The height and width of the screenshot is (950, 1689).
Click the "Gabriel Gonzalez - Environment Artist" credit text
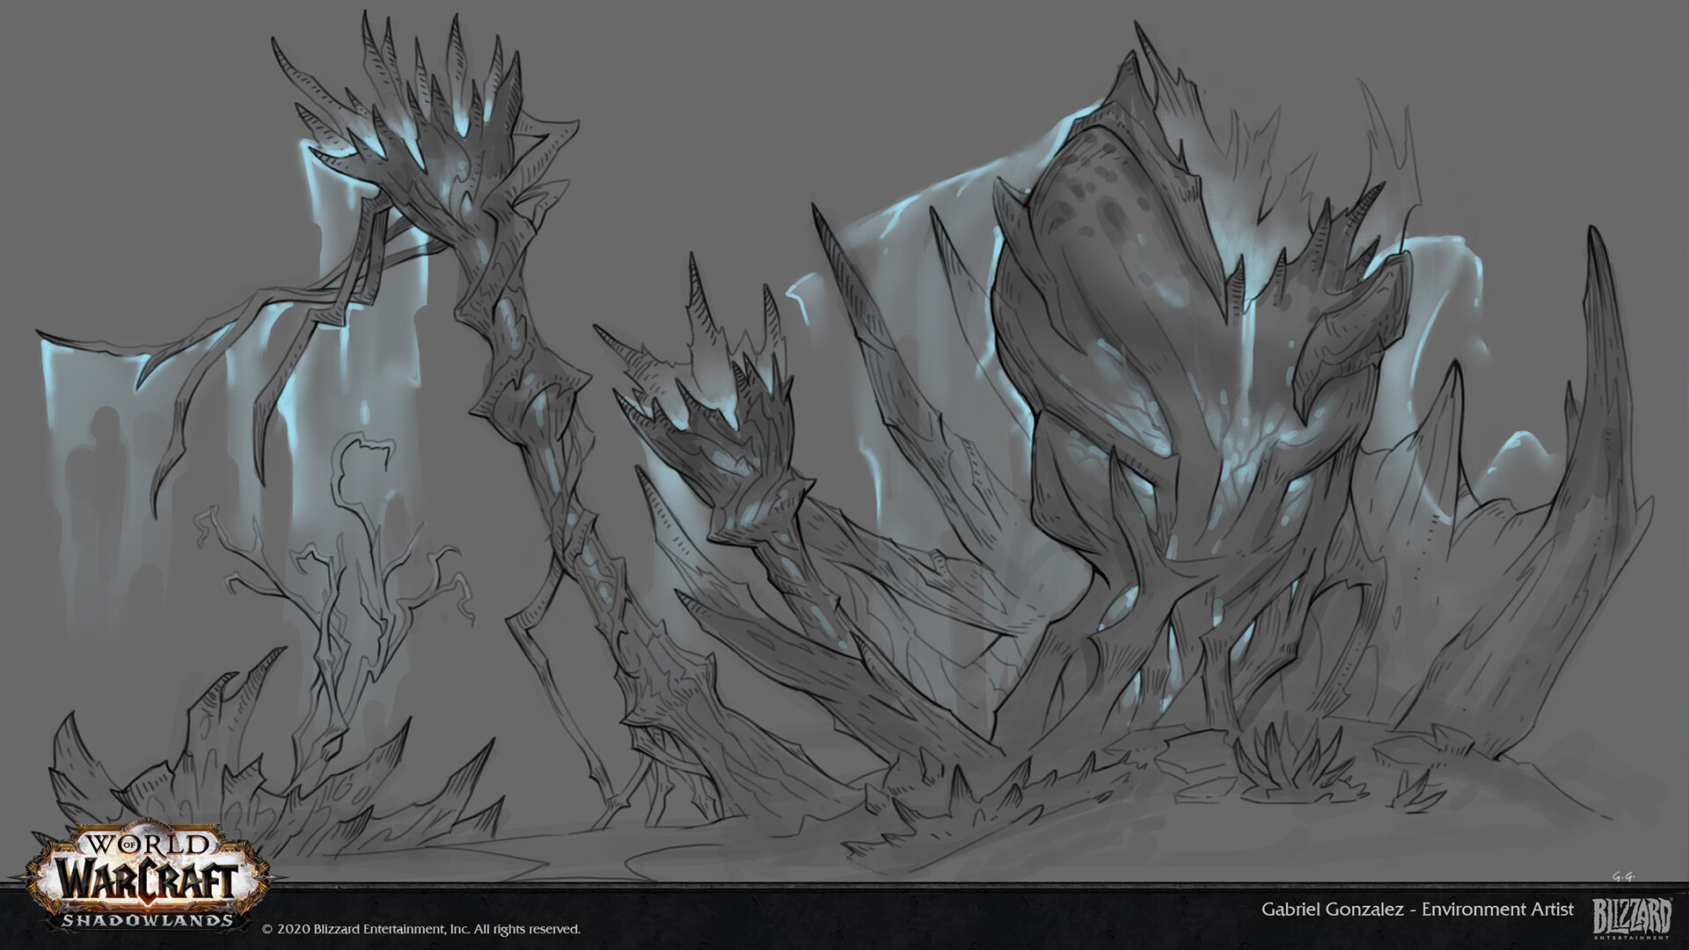pyautogui.click(x=1417, y=910)
